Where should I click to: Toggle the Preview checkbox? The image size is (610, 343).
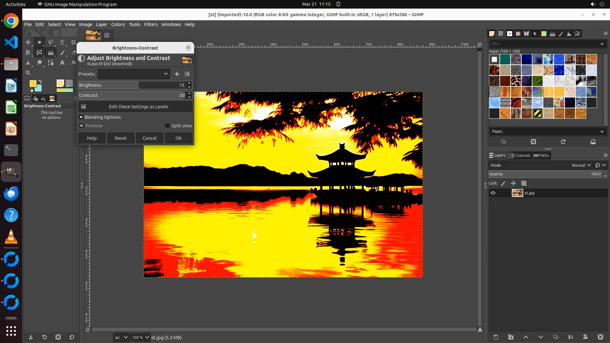click(x=82, y=126)
